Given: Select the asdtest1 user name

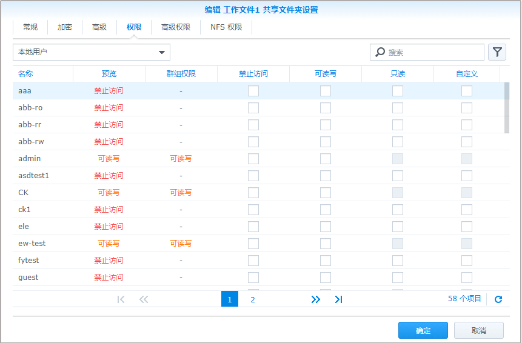Looking at the screenshot, I should (33, 176).
